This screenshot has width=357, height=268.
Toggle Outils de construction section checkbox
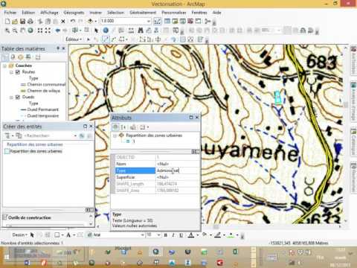click(4, 217)
